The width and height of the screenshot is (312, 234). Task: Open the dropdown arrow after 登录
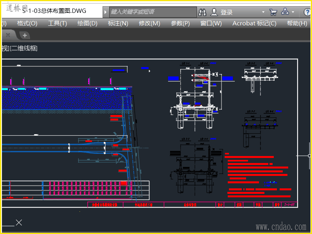[263, 12]
